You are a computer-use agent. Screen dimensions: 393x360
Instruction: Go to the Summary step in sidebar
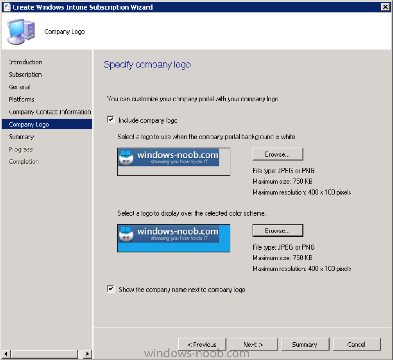coord(21,137)
